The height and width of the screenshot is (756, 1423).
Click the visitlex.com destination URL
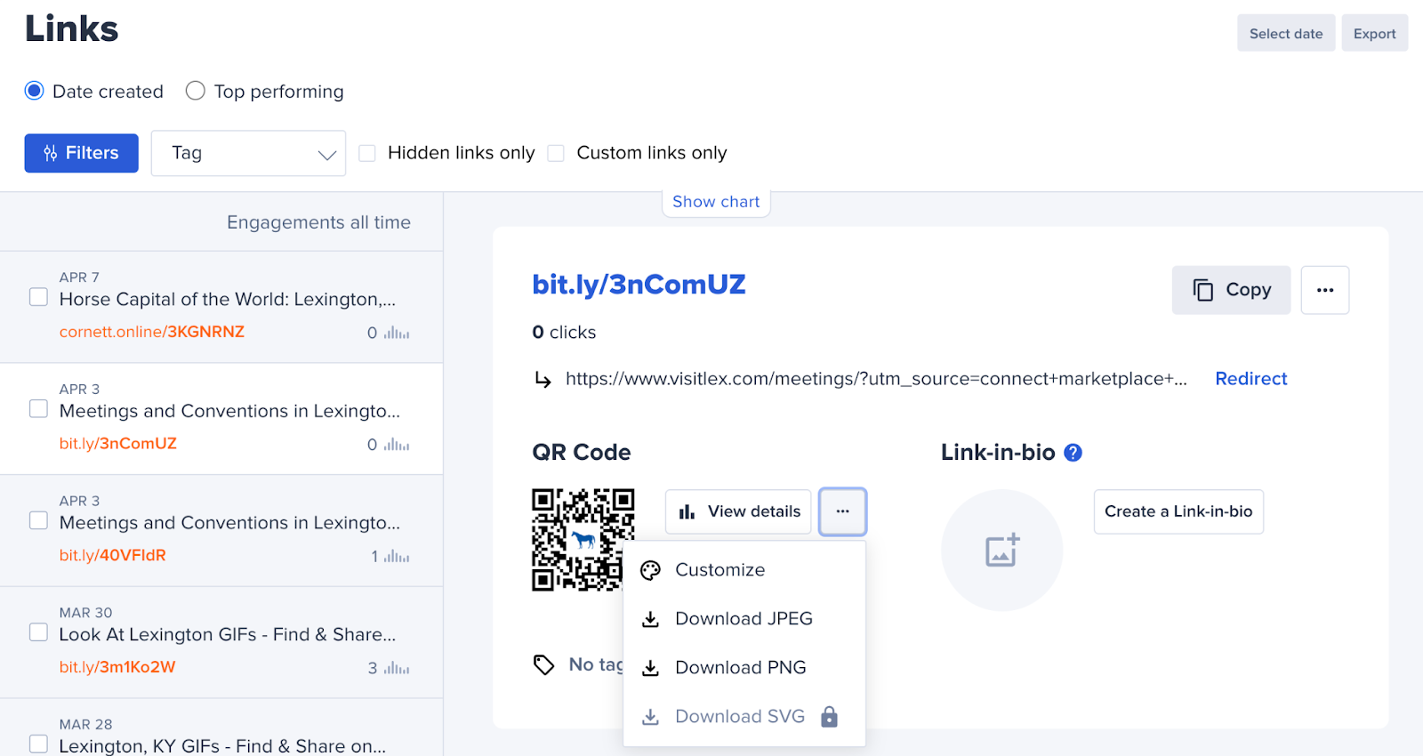point(876,379)
